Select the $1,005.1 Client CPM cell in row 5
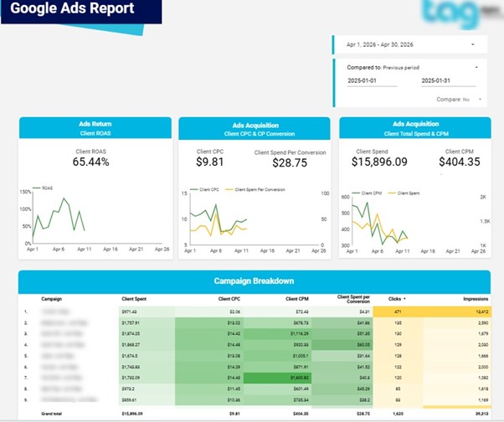The image size is (504, 422). [277, 356]
